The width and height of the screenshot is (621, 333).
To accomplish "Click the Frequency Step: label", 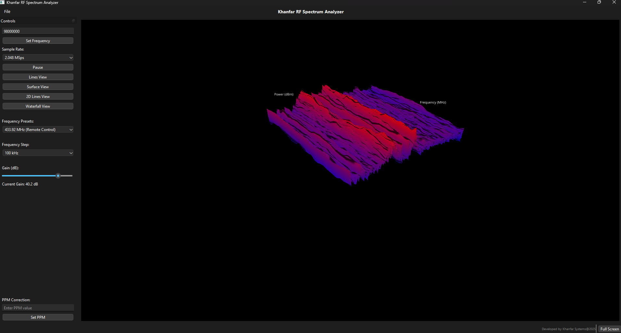I will click(16, 145).
